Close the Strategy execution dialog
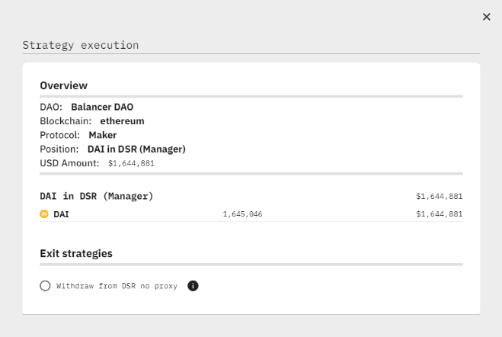 coord(486,17)
